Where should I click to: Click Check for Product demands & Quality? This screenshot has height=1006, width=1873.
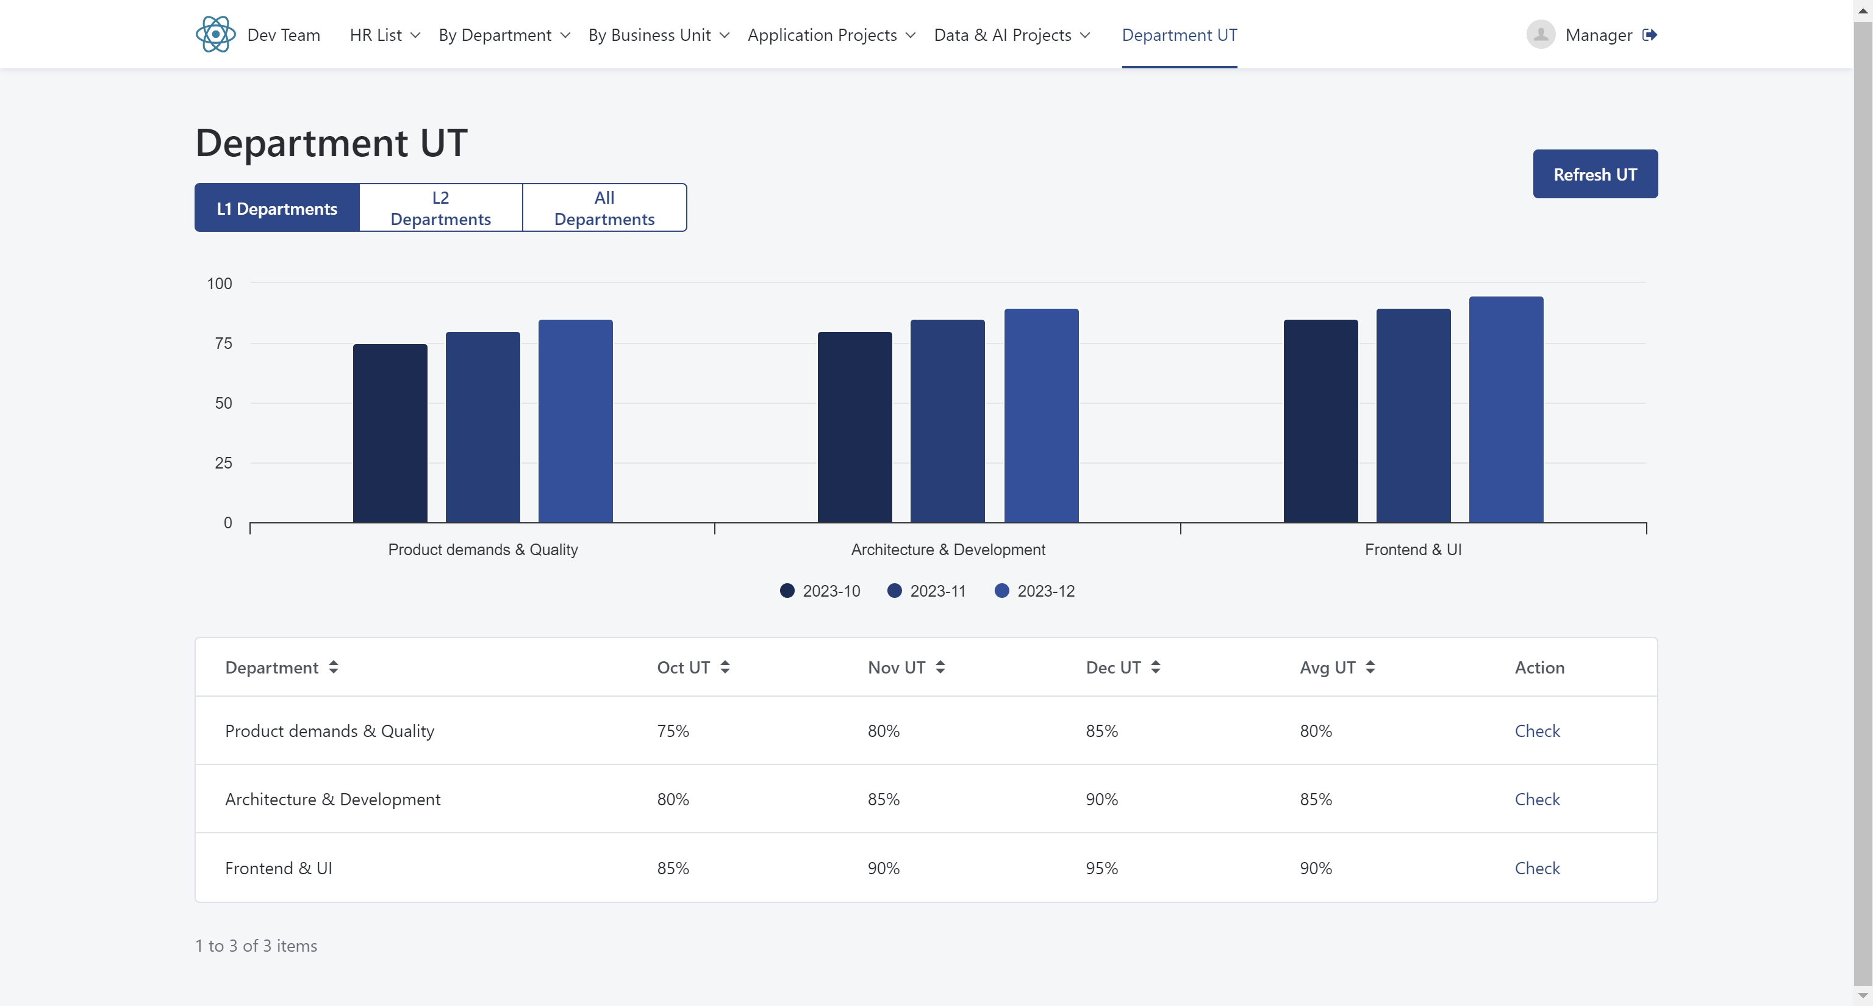pos(1537,730)
